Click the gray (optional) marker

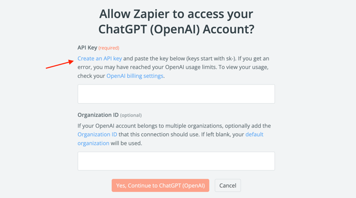coord(131,115)
